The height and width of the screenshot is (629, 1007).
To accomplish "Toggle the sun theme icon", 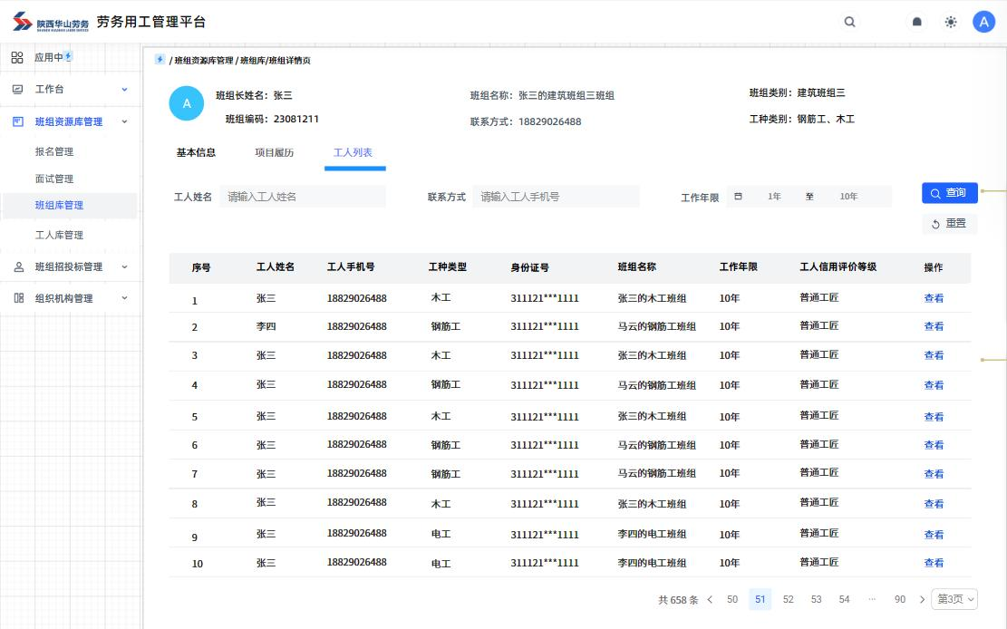I will point(950,22).
